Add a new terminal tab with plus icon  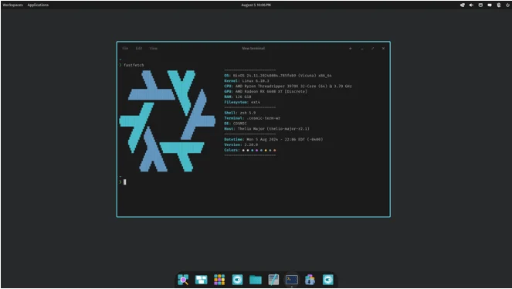coord(351,49)
